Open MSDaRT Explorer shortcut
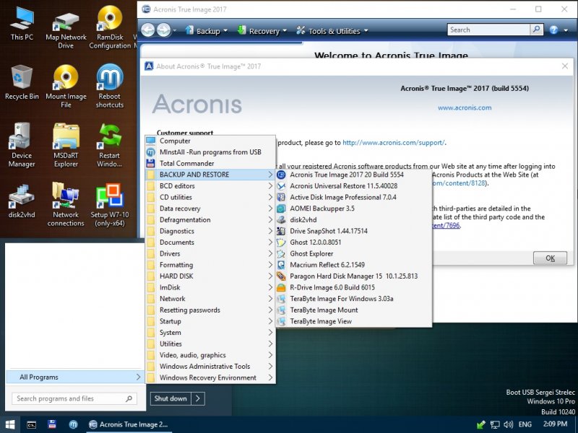578x433 pixels. coord(66,146)
